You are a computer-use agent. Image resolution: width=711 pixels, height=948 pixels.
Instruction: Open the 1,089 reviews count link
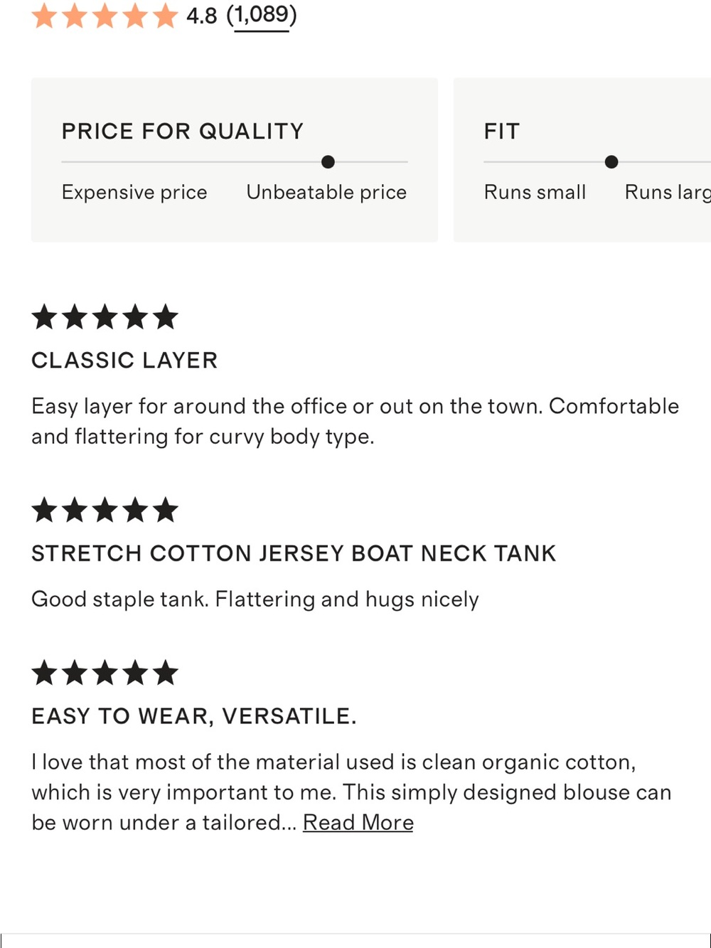click(x=262, y=14)
